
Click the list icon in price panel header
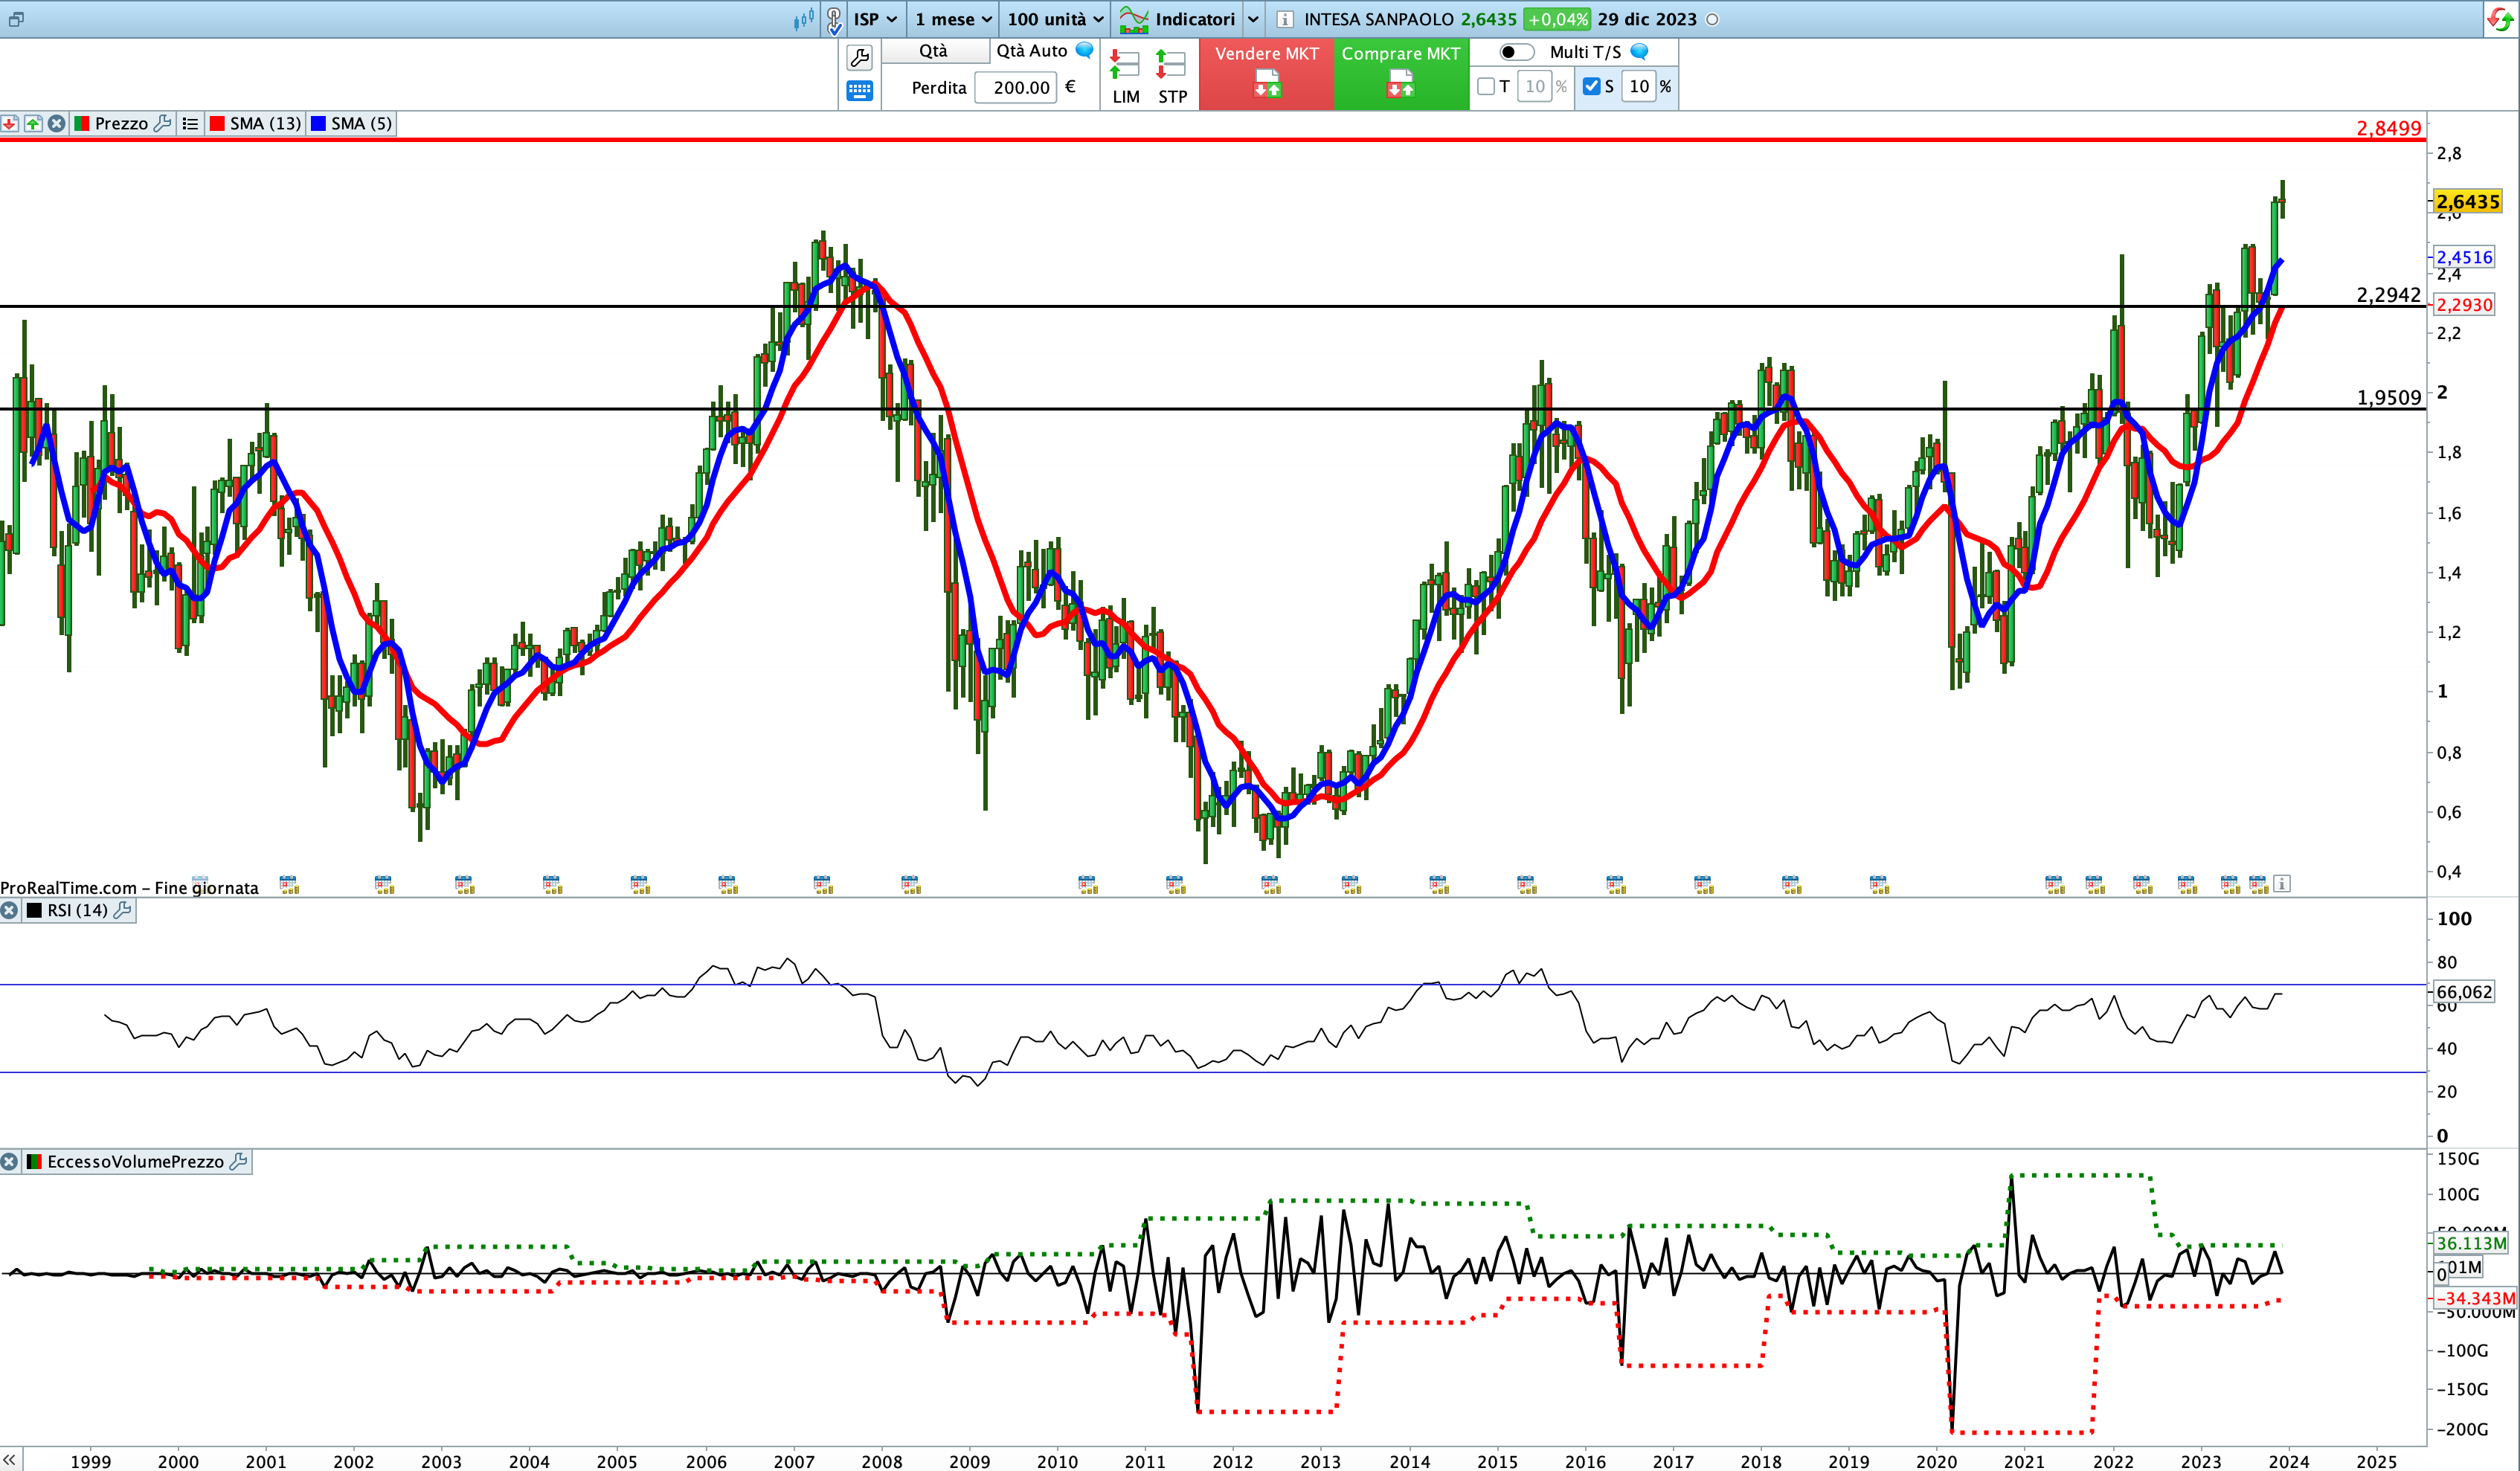(190, 124)
